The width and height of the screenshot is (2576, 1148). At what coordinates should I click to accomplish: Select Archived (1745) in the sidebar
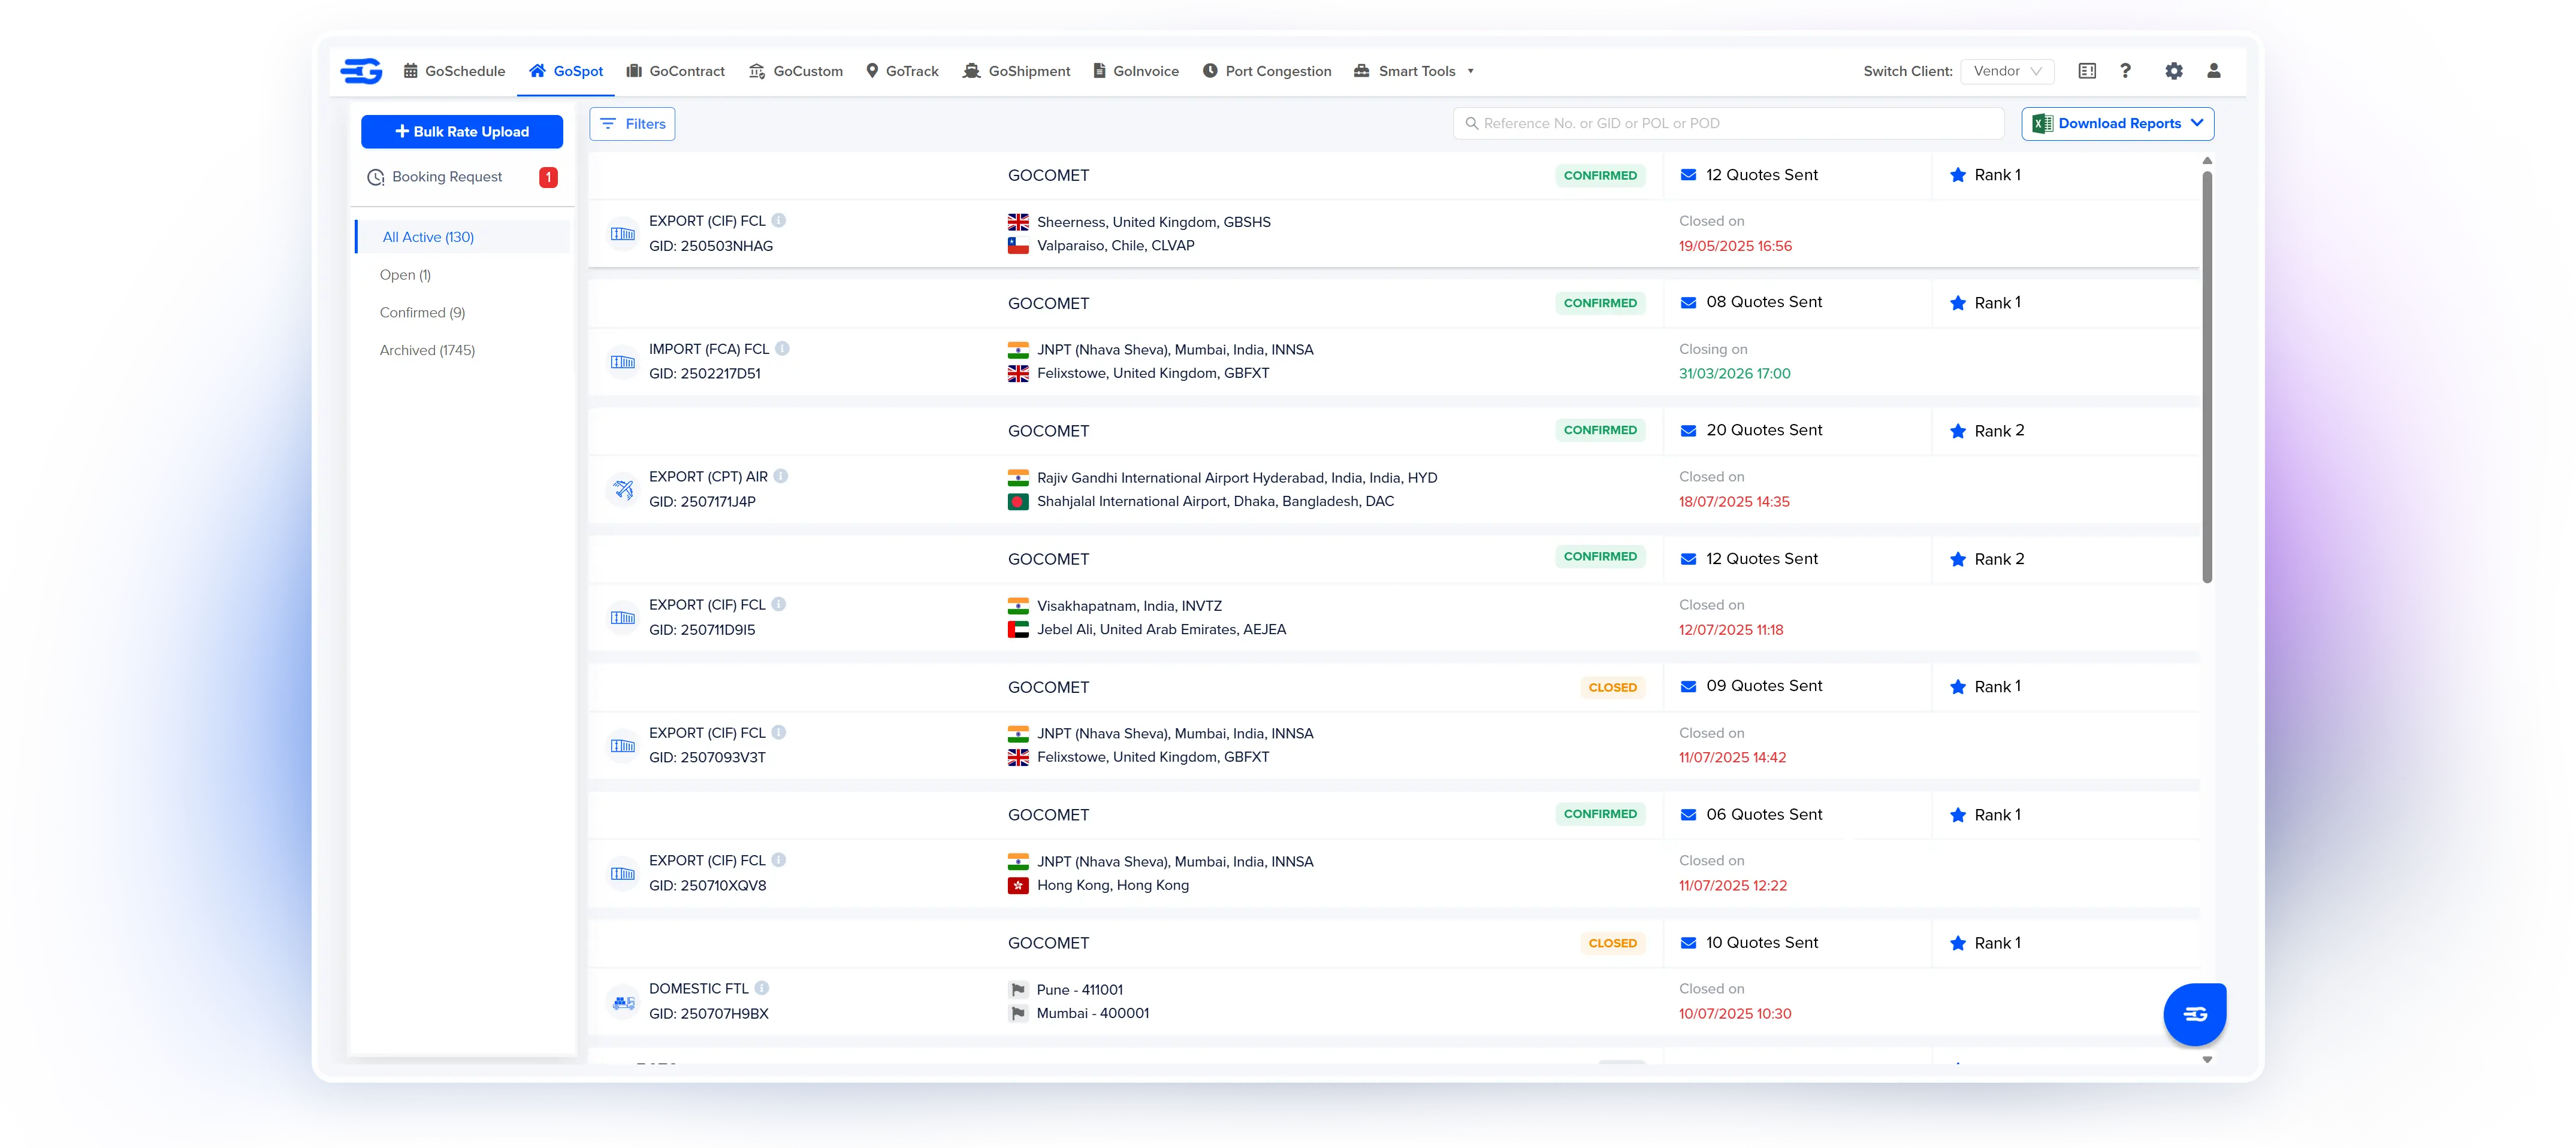point(427,350)
